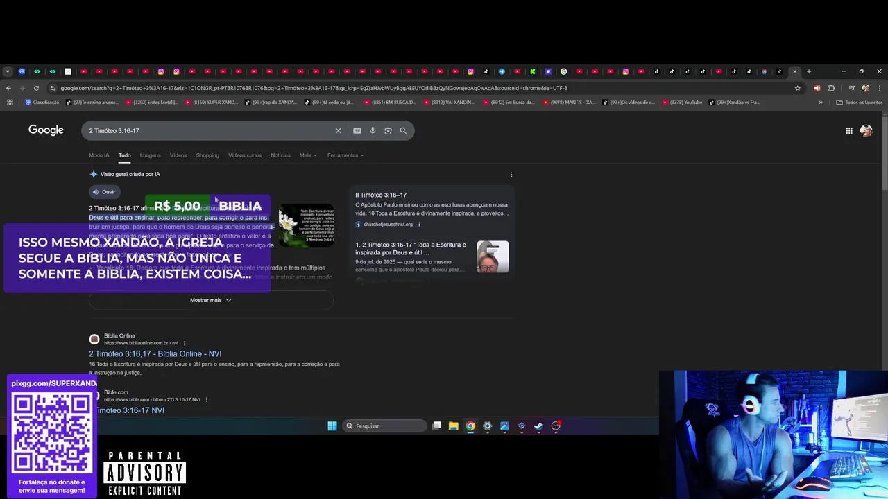Open the Google account avatar on the page
Screen dimensions: 888x499
[866, 130]
